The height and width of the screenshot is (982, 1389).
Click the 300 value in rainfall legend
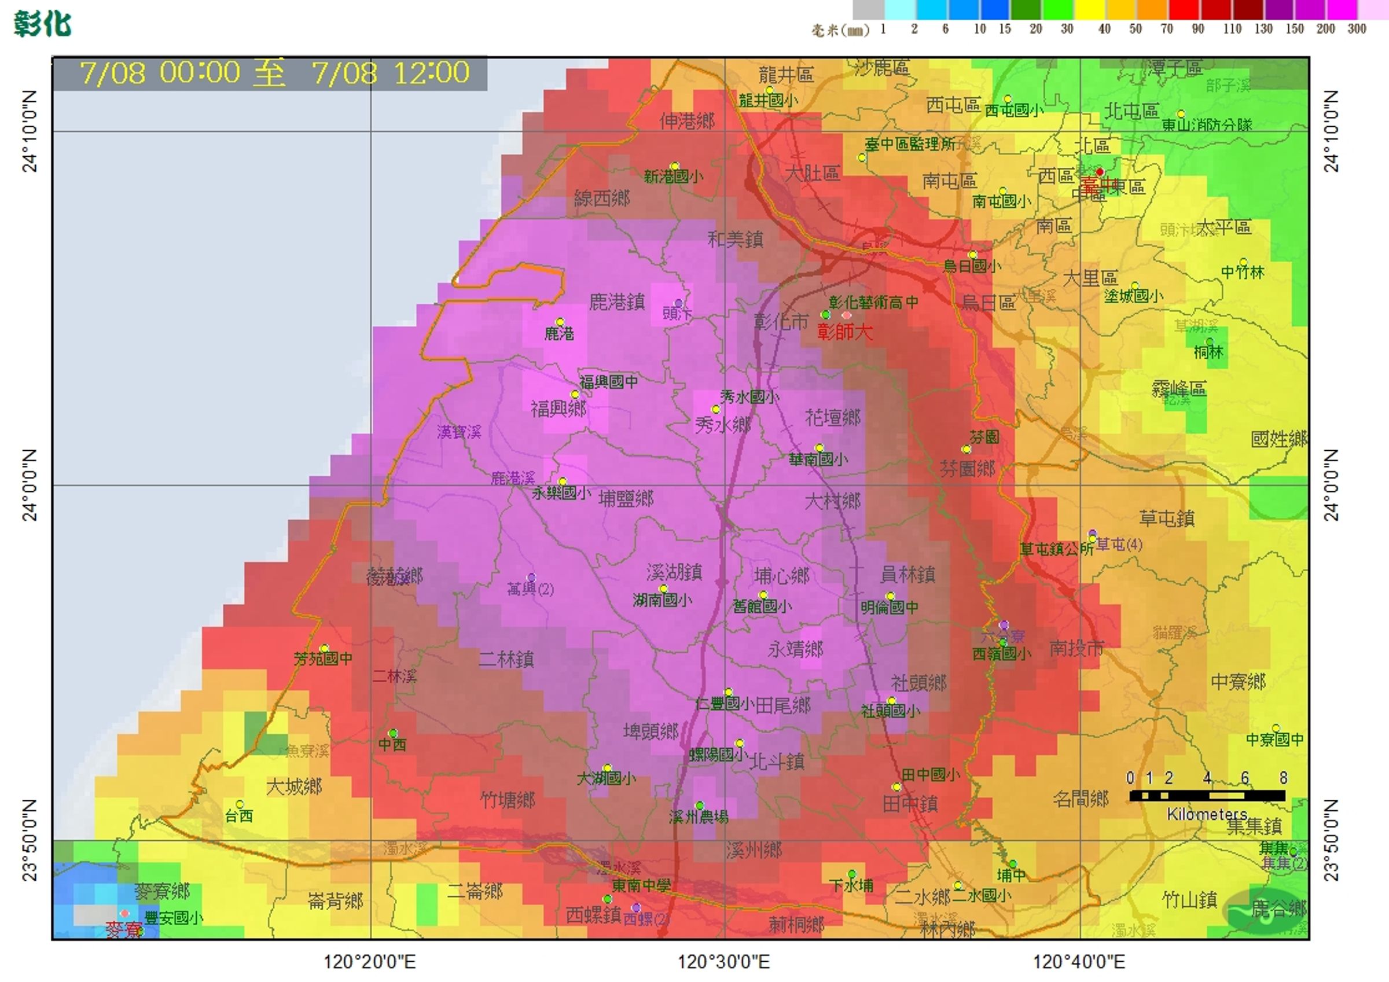click(x=1357, y=28)
